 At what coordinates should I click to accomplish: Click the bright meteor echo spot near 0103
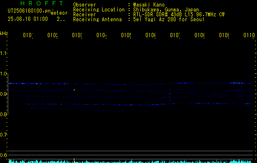pyautogui.click(x=74, y=90)
